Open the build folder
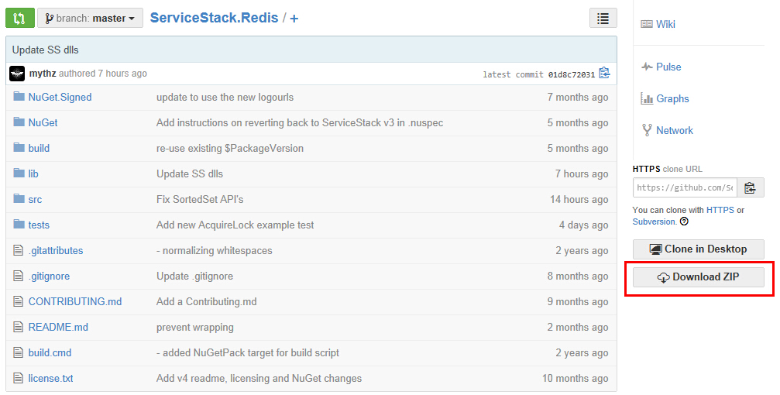This screenshot has height=395, width=780. pos(39,148)
